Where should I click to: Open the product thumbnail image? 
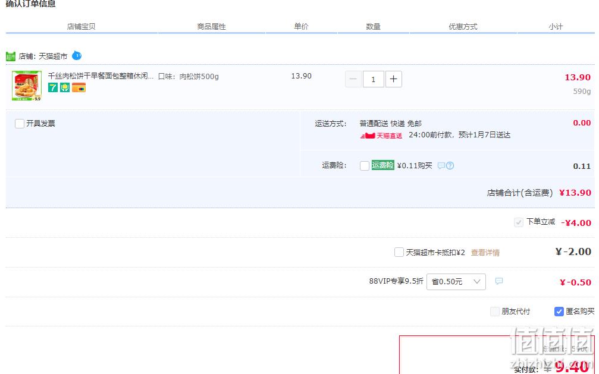(x=27, y=86)
